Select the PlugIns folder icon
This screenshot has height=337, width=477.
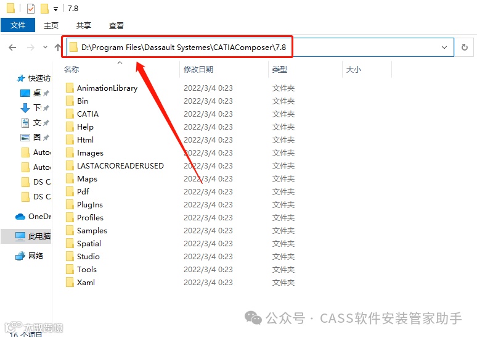(x=70, y=204)
